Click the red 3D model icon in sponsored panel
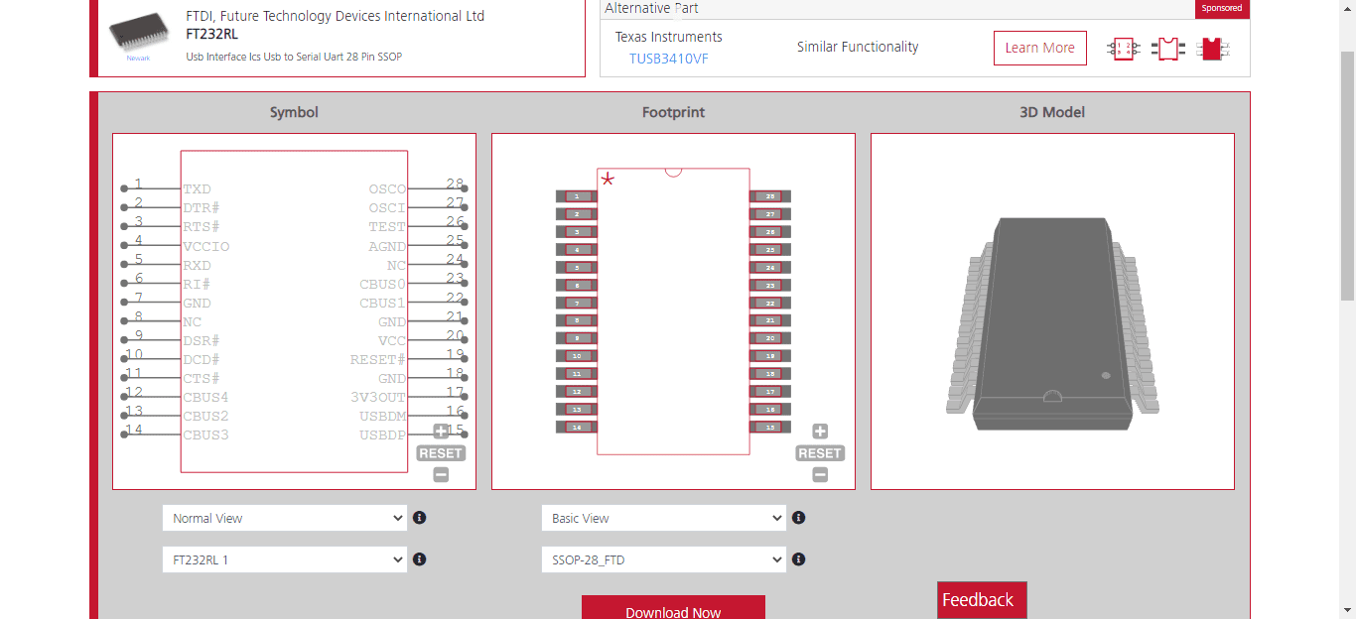 click(x=1213, y=48)
